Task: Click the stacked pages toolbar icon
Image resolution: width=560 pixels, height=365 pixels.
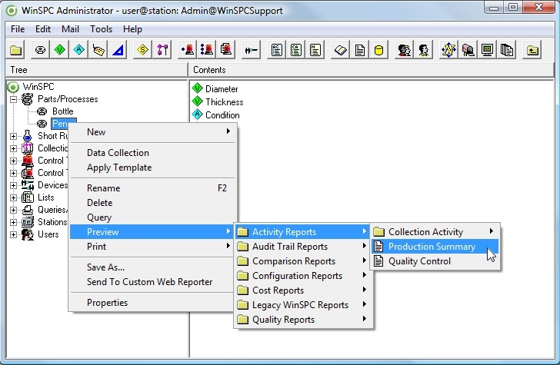Action: point(506,50)
